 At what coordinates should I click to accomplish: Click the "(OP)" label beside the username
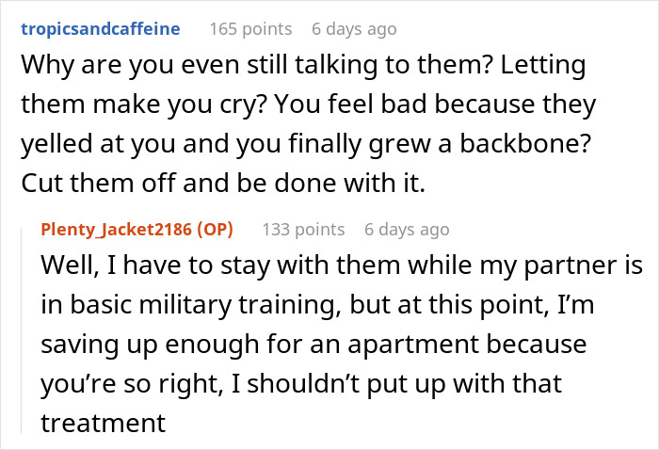tap(215, 229)
